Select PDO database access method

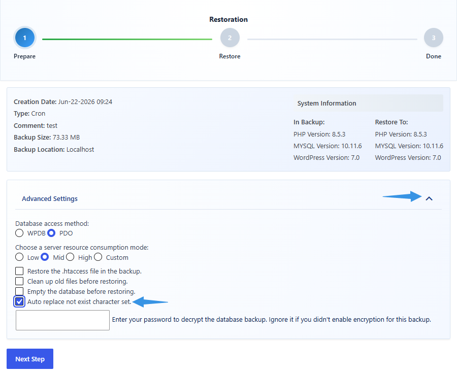[51, 233]
